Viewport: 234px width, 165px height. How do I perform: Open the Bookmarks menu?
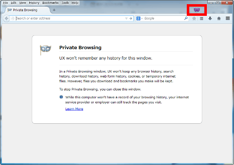[x=51, y=2]
